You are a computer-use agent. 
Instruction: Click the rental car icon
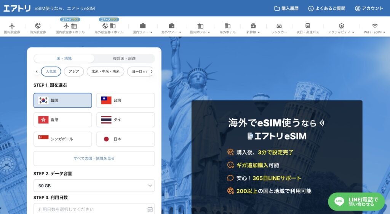279,26
